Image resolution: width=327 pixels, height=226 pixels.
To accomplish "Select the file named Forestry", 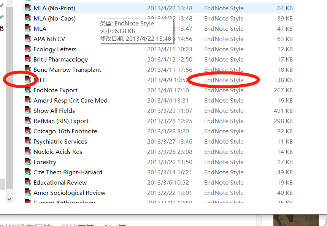I will 45,162.
